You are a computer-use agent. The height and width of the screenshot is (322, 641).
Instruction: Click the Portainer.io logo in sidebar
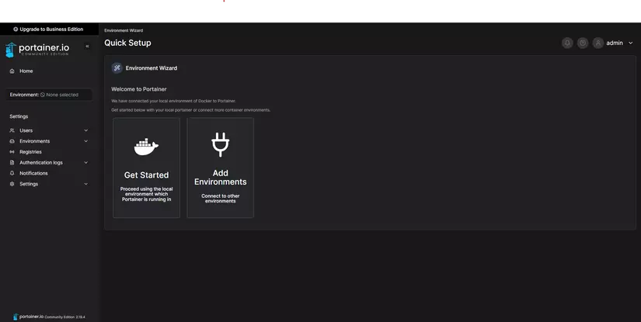pyautogui.click(x=37, y=50)
